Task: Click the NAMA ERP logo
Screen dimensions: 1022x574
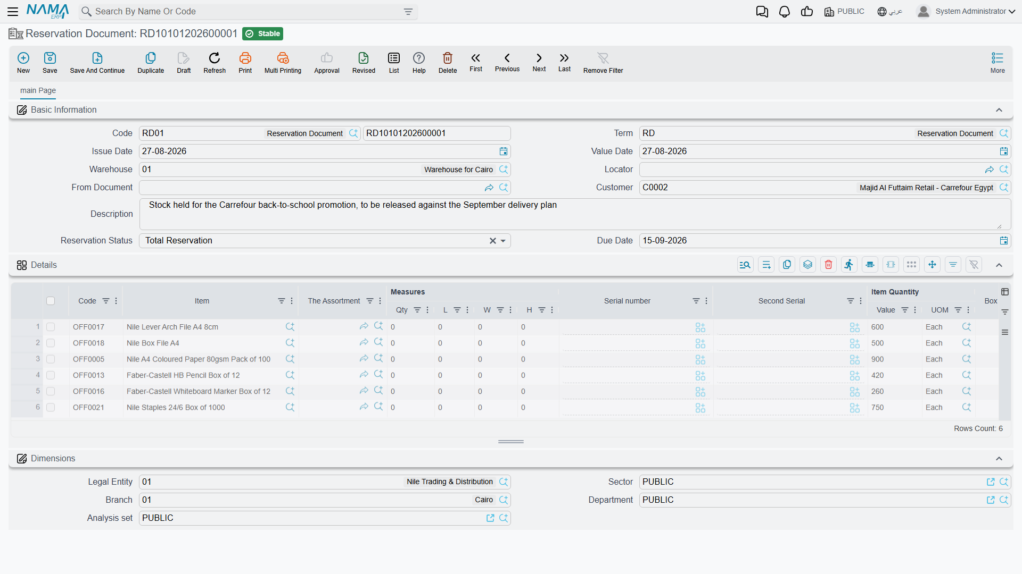Action: [x=48, y=11]
